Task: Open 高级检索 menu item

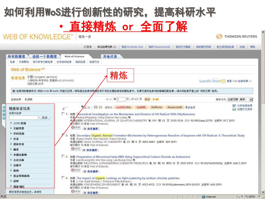Action: 80,62
